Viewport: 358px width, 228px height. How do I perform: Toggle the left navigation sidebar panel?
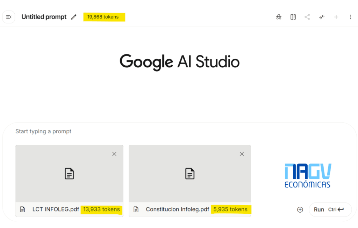(x=9, y=17)
